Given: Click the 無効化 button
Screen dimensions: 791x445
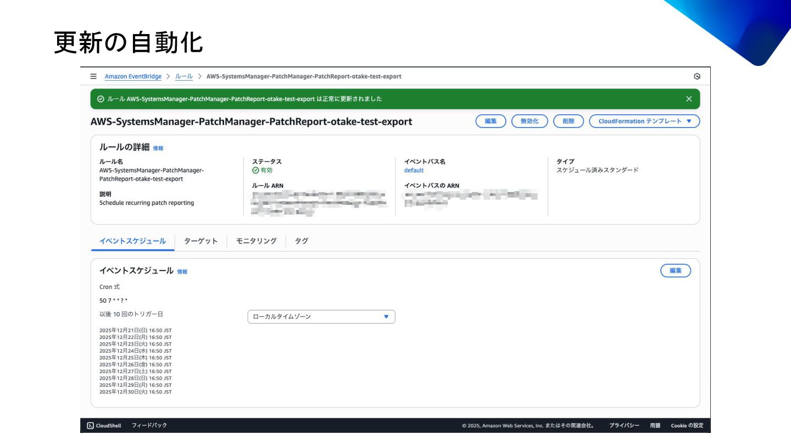Looking at the screenshot, I should [530, 121].
